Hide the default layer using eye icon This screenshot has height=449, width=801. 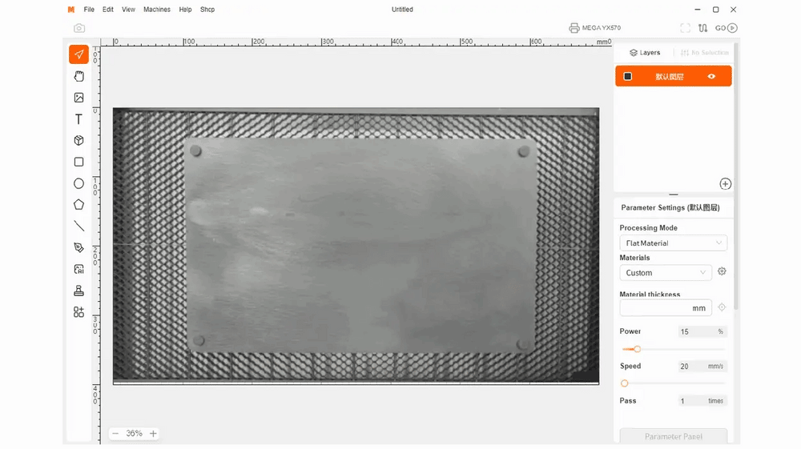711,77
